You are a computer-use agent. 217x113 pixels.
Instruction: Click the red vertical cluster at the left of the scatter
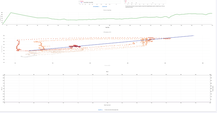pyautogui.click(x=17, y=46)
